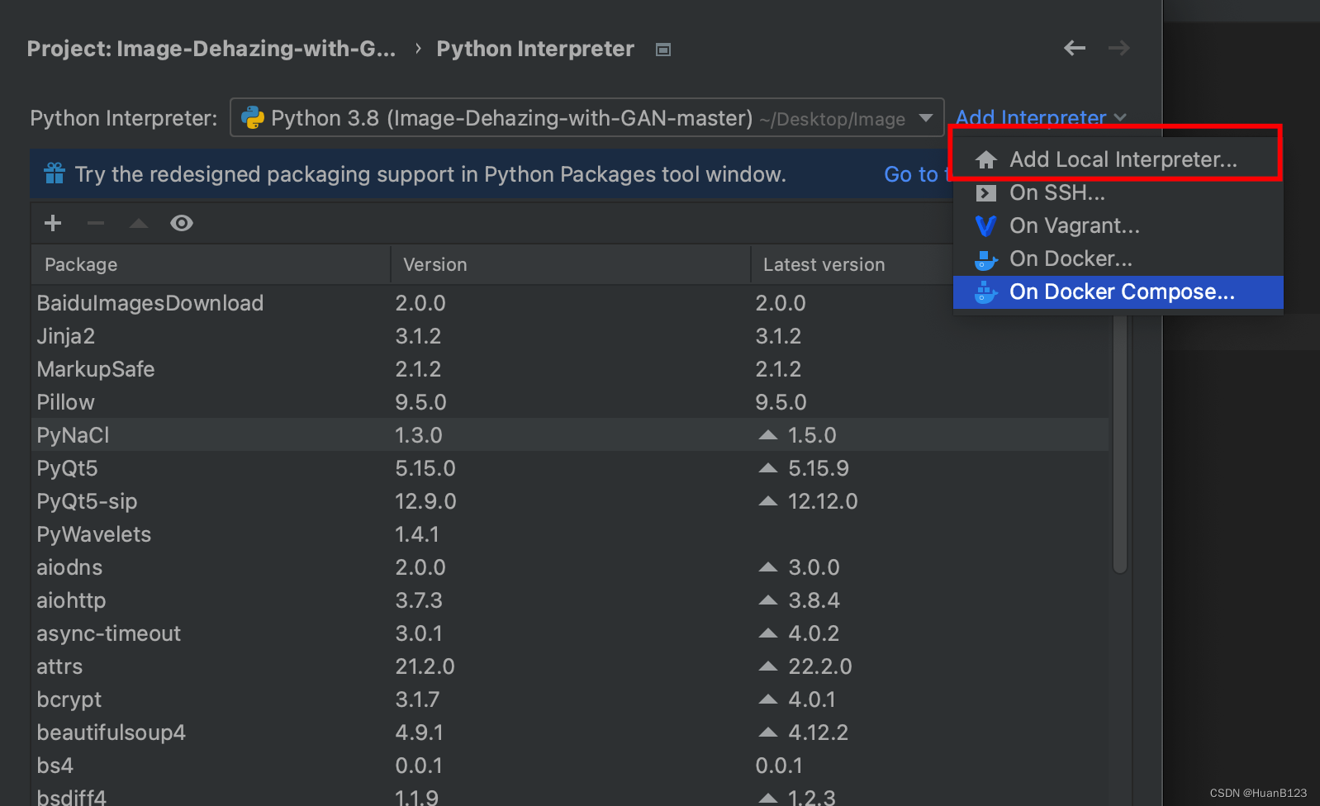The width and height of the screenshot is (1320, 806).
Task: Select On Docker menu option
Action: 1118,258
